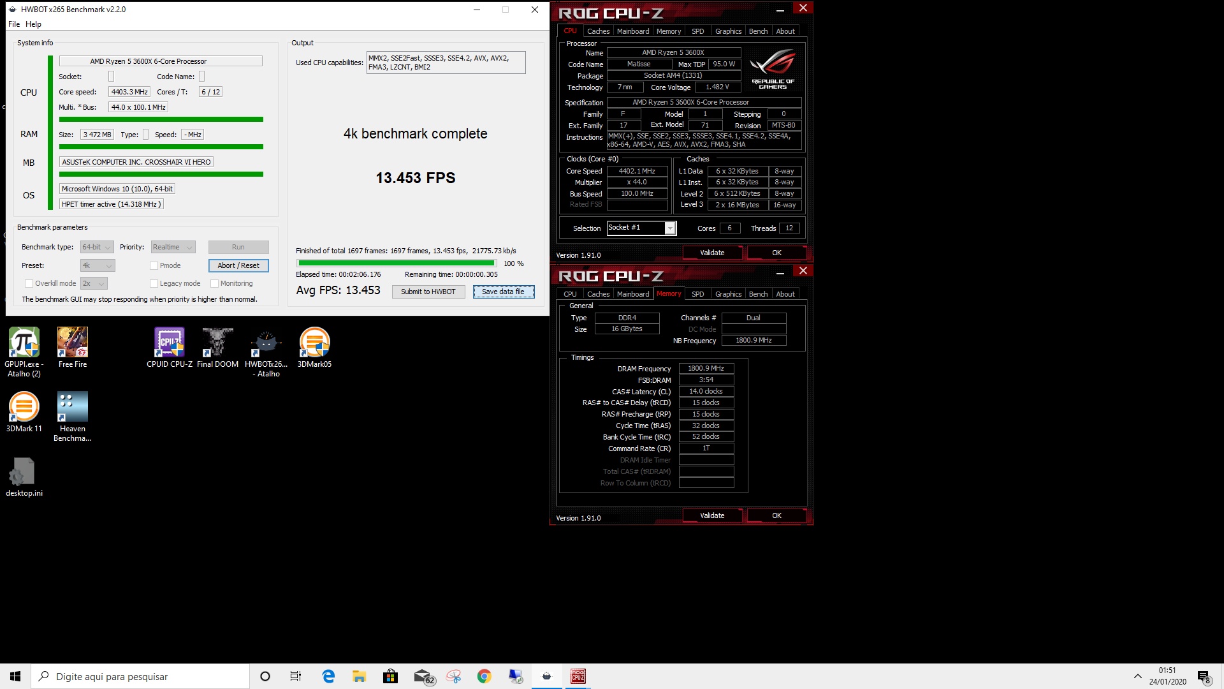Image resolution: width=1224 pixels, height=689 pixels.
Task: Open the Windows Start menu
Action: (x=15, y=676)
